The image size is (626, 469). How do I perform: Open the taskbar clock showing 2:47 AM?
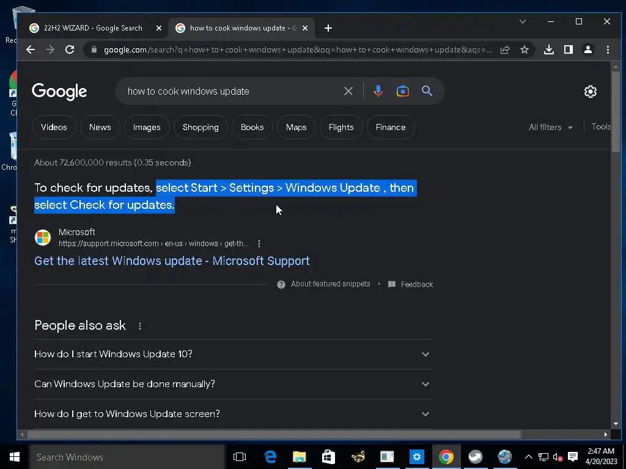tap(601, 457)
